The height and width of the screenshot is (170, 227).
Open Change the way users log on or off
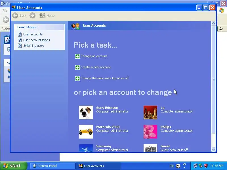[x=105, y=78]
